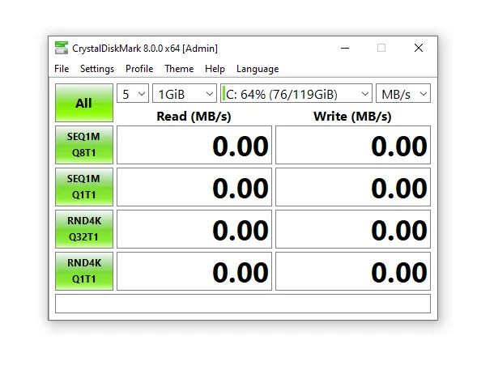Open the Language menu
494x370 pixels.
point(258,69)
